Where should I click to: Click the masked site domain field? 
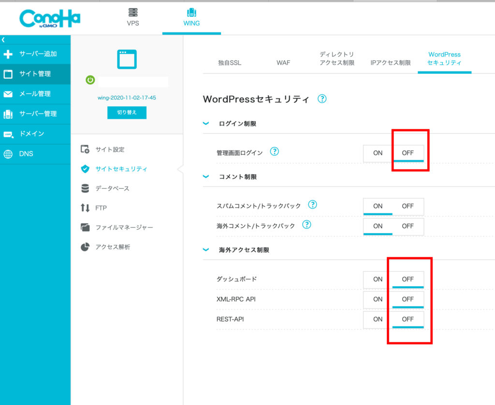133,82
